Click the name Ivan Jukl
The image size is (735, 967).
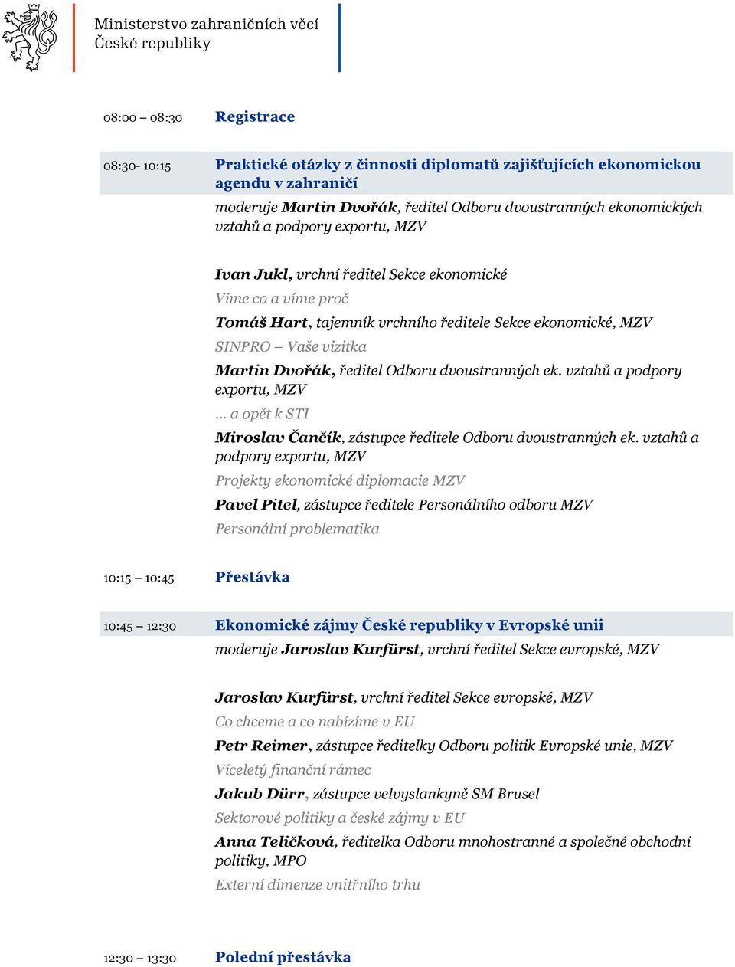point(252,274)
